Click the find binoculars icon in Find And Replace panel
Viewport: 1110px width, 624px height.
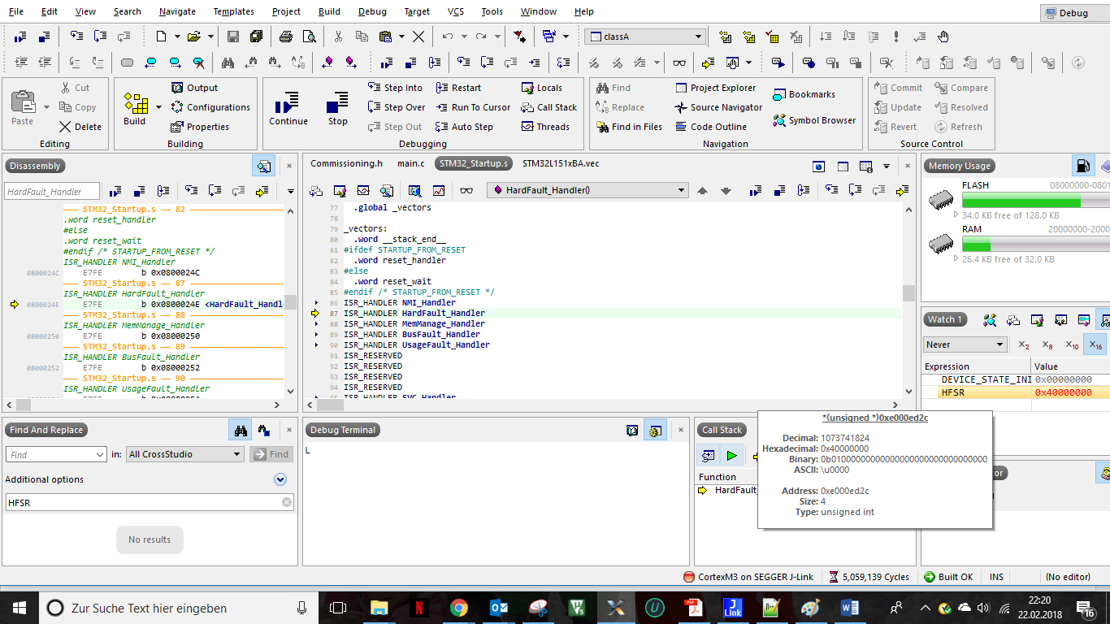click(241, 430)
